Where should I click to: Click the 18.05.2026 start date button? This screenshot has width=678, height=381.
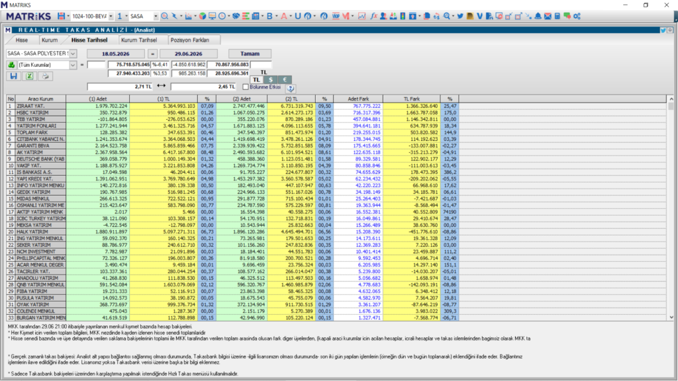tap(115, 54)
